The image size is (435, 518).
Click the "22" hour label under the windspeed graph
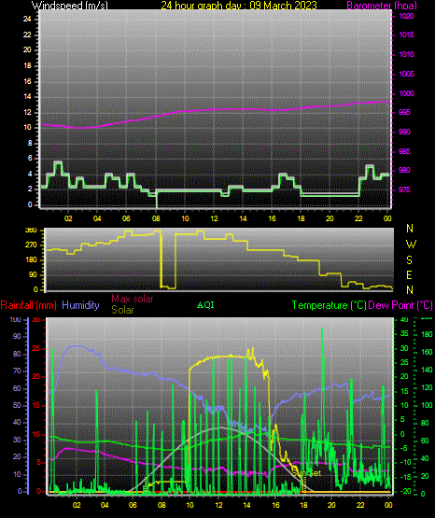(358, 218)
